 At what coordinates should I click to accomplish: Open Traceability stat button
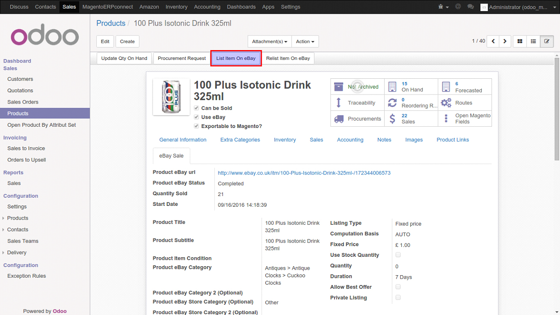(x=357, y=103)
